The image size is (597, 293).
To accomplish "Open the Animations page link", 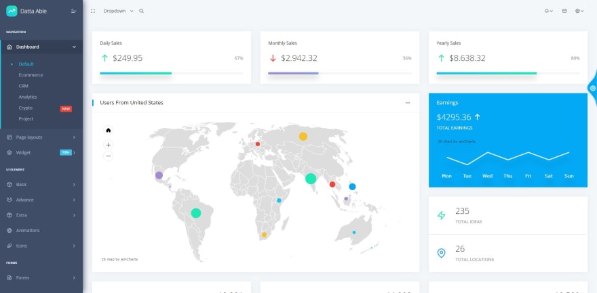I will [x=28, y=230].
